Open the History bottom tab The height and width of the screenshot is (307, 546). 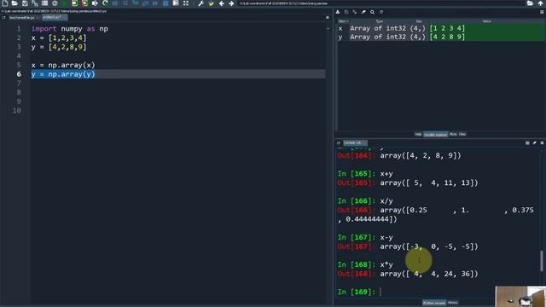coord(453,303)
